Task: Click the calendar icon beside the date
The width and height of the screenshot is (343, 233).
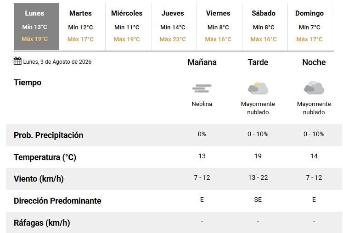Action: pyautogui.click(x=17, y=61)
